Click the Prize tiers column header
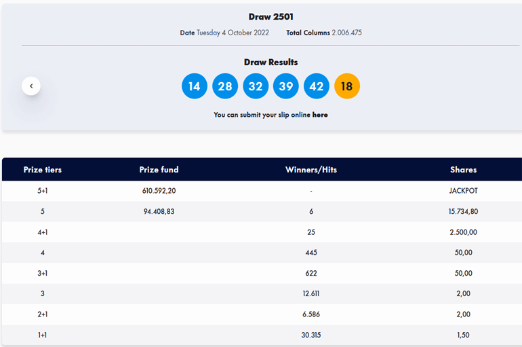 pyautogui.click(x=42, y=170)
